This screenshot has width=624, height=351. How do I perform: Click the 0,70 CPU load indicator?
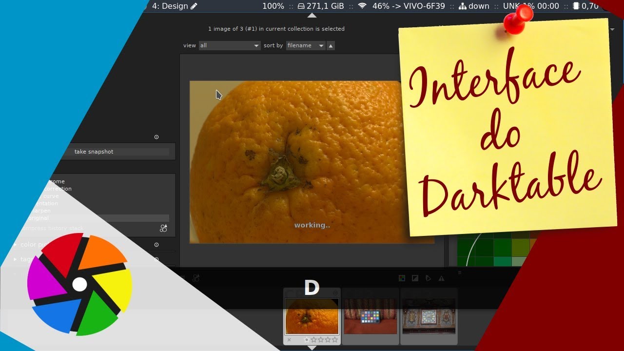coord(585,6)
